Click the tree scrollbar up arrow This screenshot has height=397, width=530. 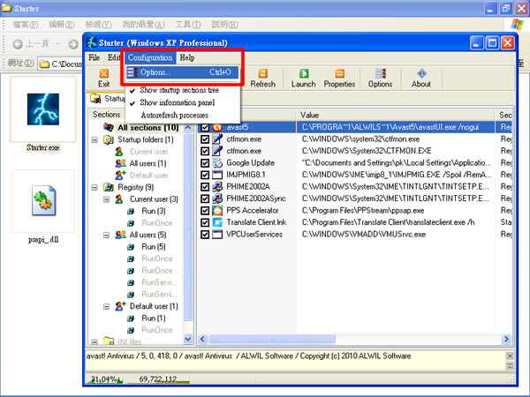188,128
